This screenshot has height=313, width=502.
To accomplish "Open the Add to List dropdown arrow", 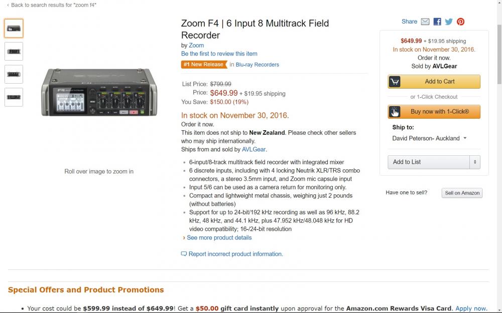I will coord(475,162).
